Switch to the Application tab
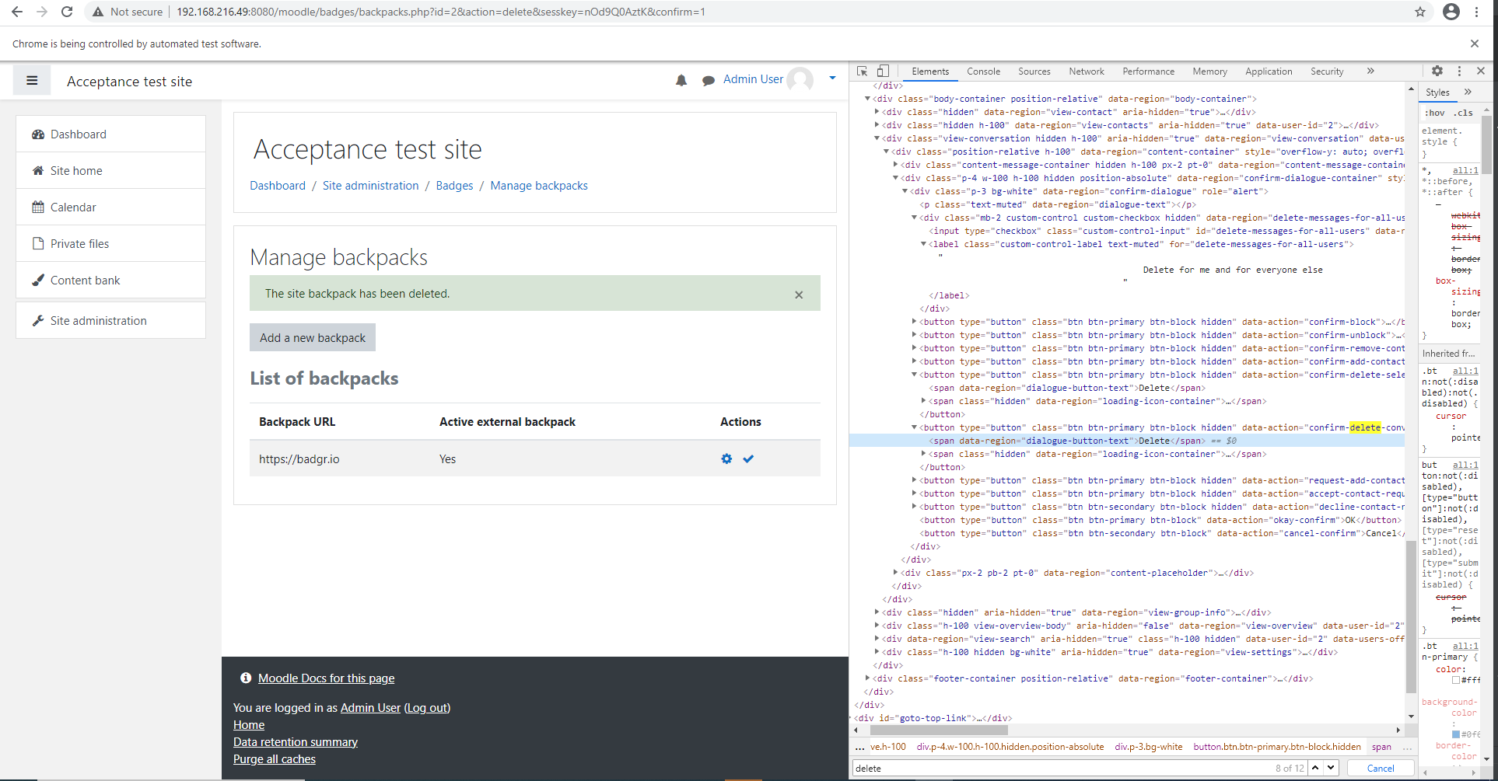Screen dimensions: 1498x781 click(1269, 71)
